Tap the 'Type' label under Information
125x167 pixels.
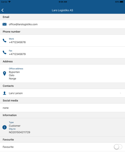(x=11, y=122)
